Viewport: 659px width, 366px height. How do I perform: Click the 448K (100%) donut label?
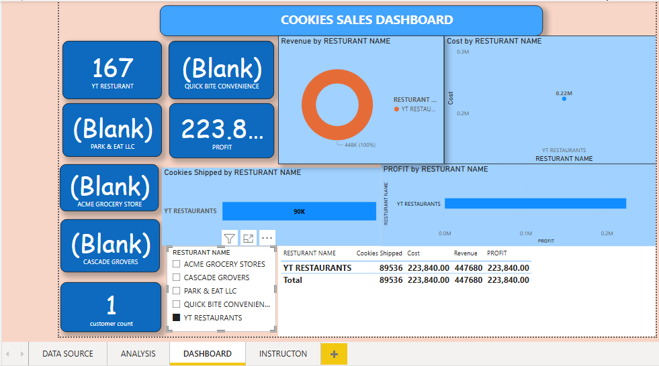coord(360,145)
